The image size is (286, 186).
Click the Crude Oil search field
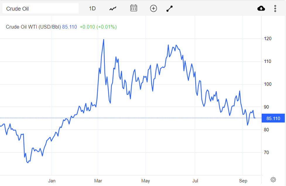click(x=40, y=8)
